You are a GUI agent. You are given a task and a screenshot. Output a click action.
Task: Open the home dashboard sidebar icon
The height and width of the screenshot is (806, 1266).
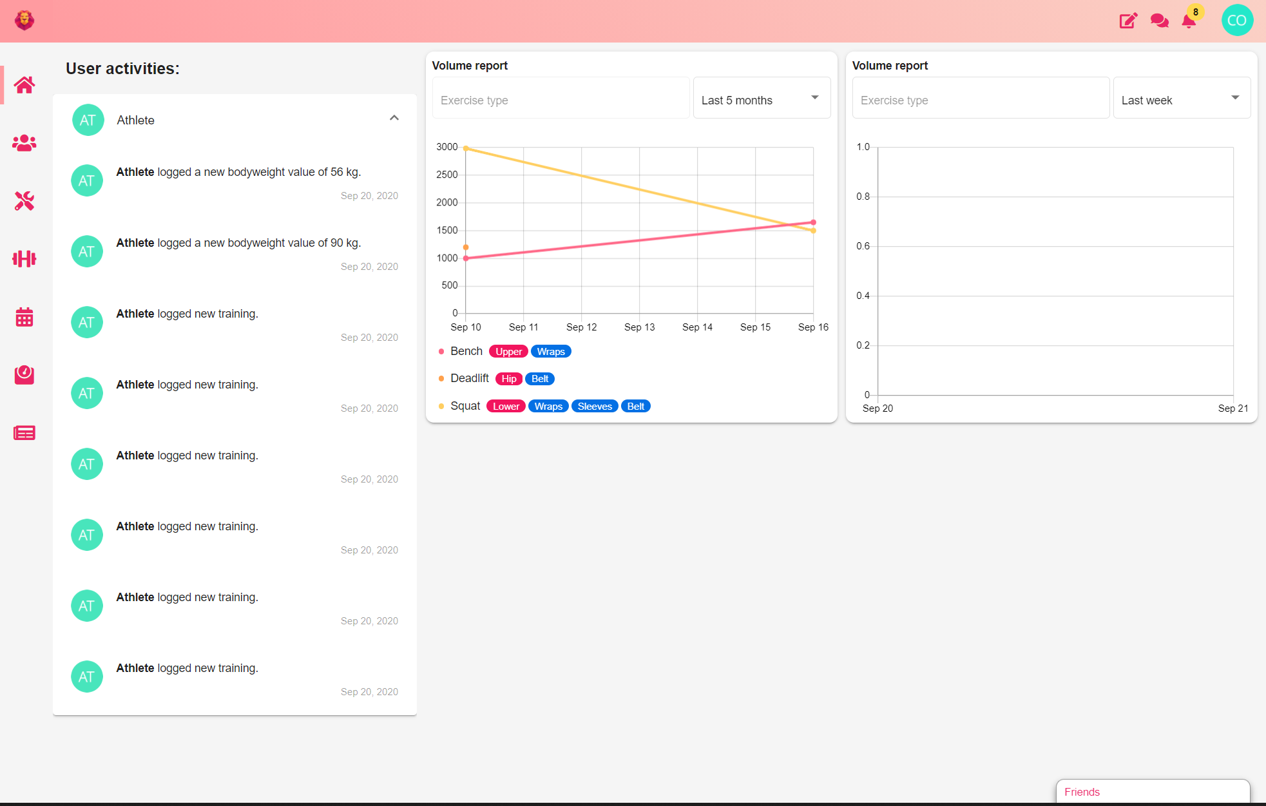24,85
